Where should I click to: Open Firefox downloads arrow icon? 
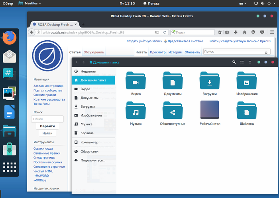pos(236,32)
